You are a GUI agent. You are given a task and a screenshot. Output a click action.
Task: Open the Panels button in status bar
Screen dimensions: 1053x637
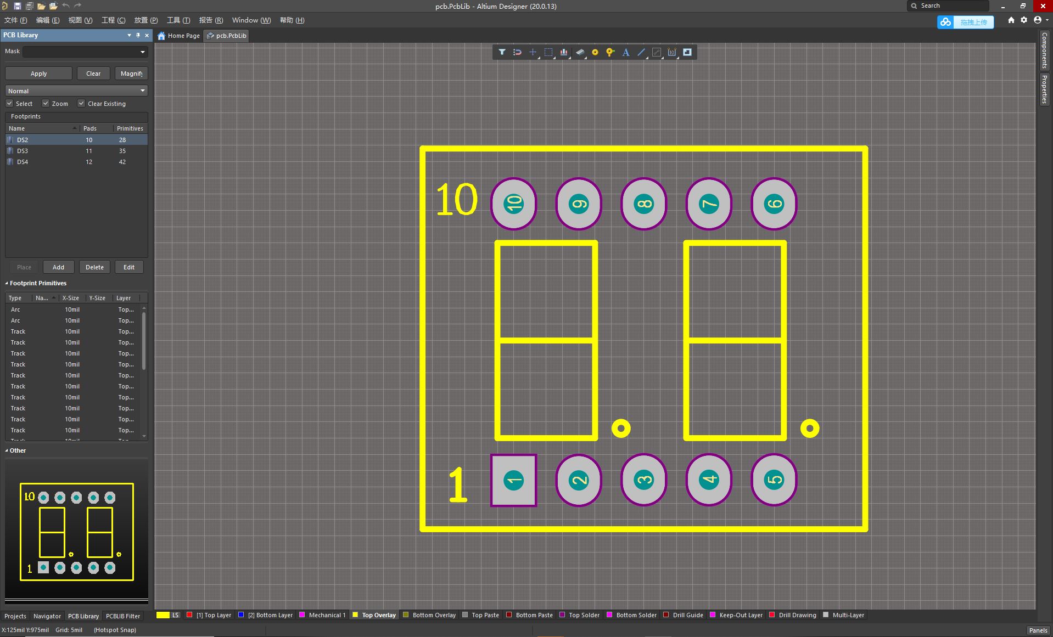[1038, 630]
